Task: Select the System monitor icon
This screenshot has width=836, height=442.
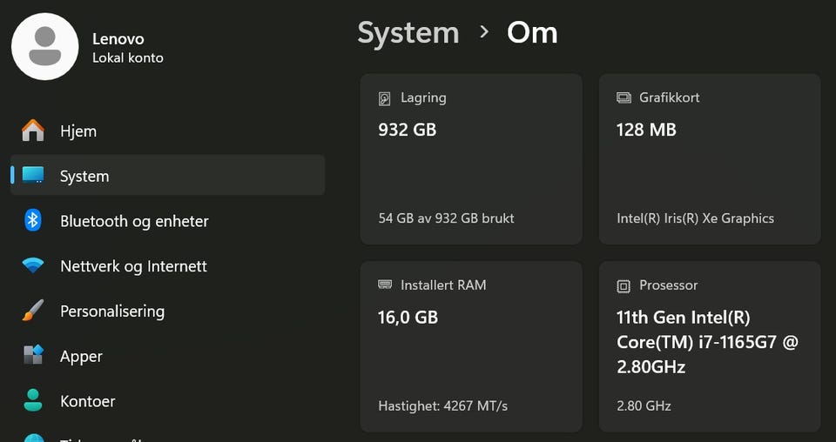Action: pyautogui.click(x=33, y=176)
